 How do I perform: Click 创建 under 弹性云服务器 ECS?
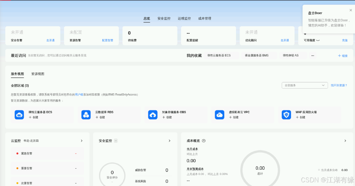pos(33,117)
